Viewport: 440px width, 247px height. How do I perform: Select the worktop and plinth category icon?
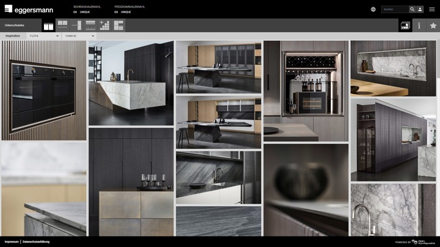[90, 25]
